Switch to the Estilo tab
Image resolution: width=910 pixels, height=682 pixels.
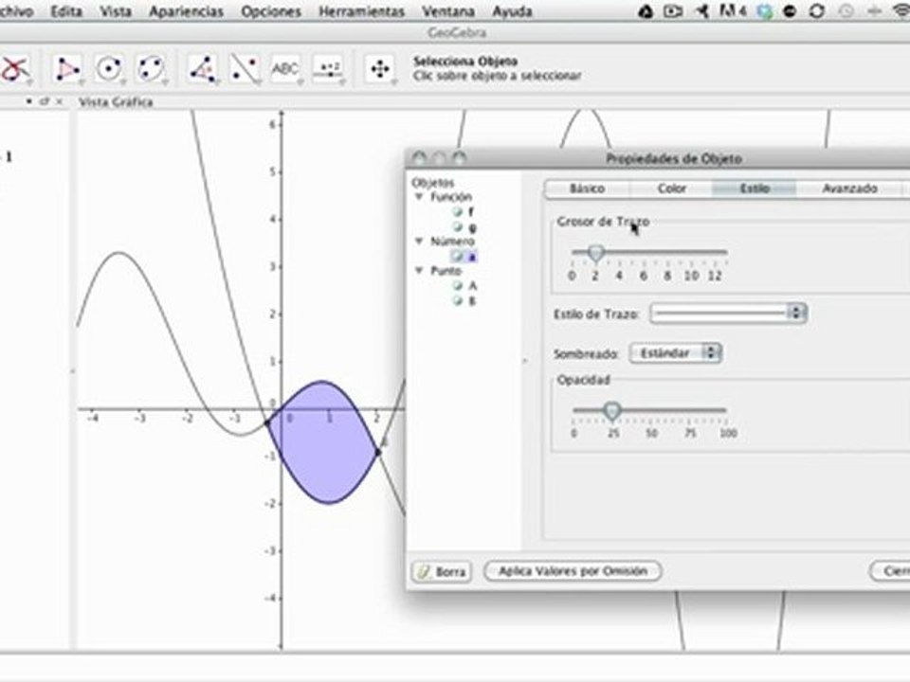click(x=755, y=188)
